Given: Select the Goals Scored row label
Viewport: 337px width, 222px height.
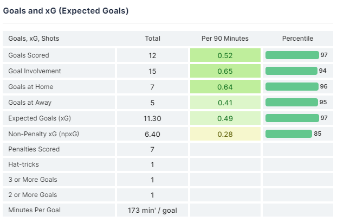Looking at the screenshot, I should 29,55.
